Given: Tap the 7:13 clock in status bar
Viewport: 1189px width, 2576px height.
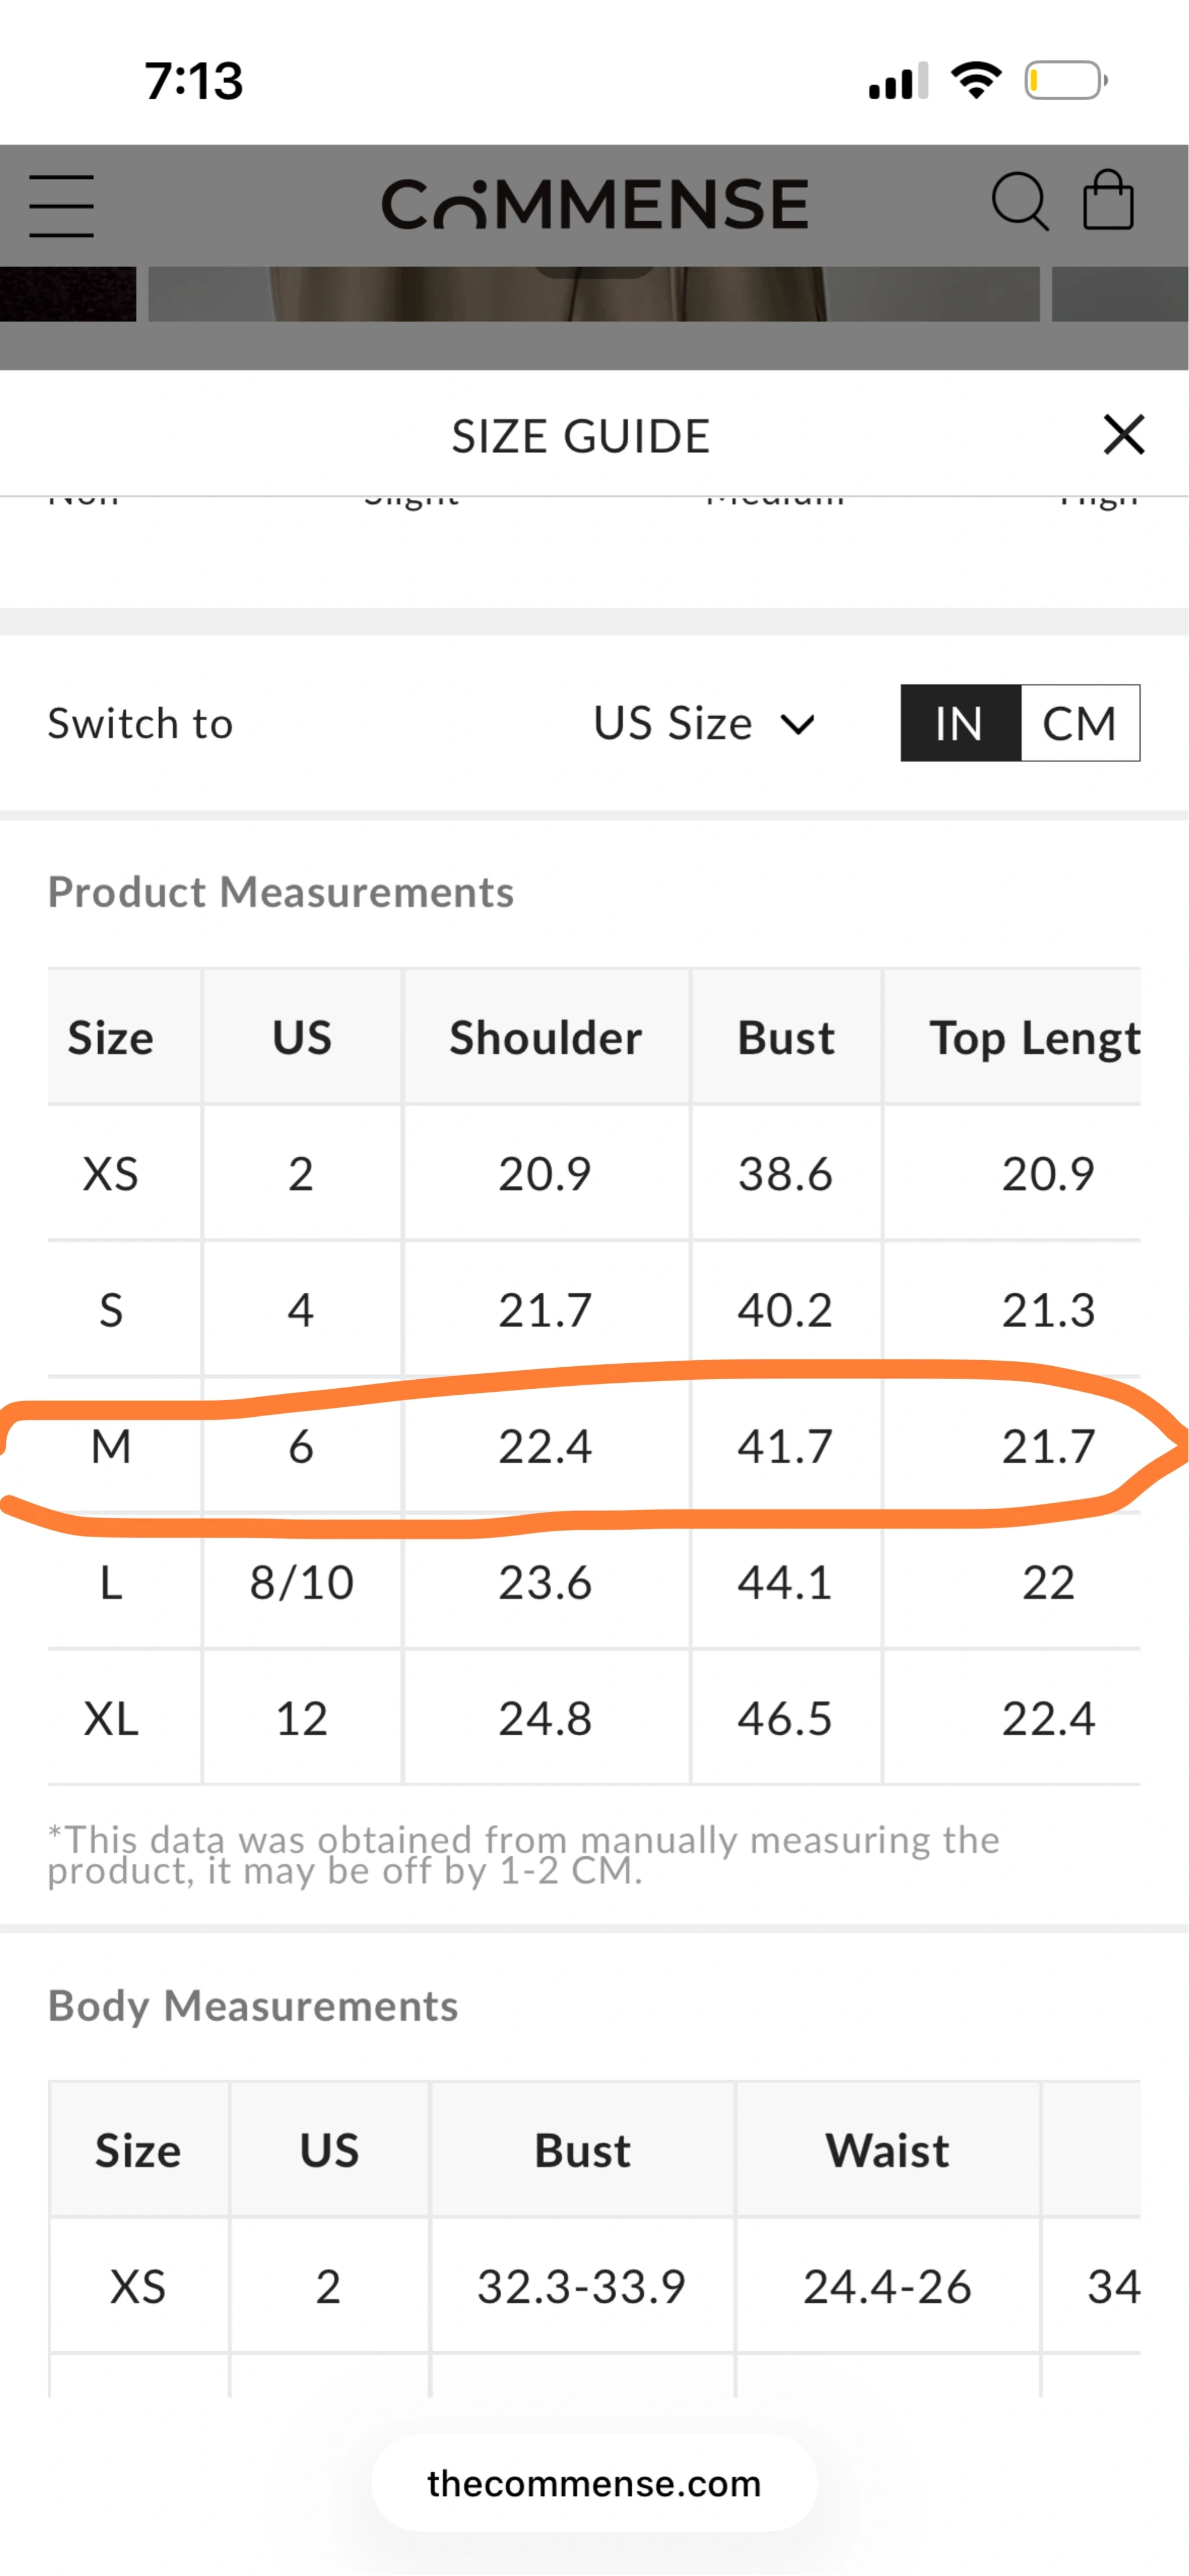Looking at the screenshot, I should tap(194, 80).
